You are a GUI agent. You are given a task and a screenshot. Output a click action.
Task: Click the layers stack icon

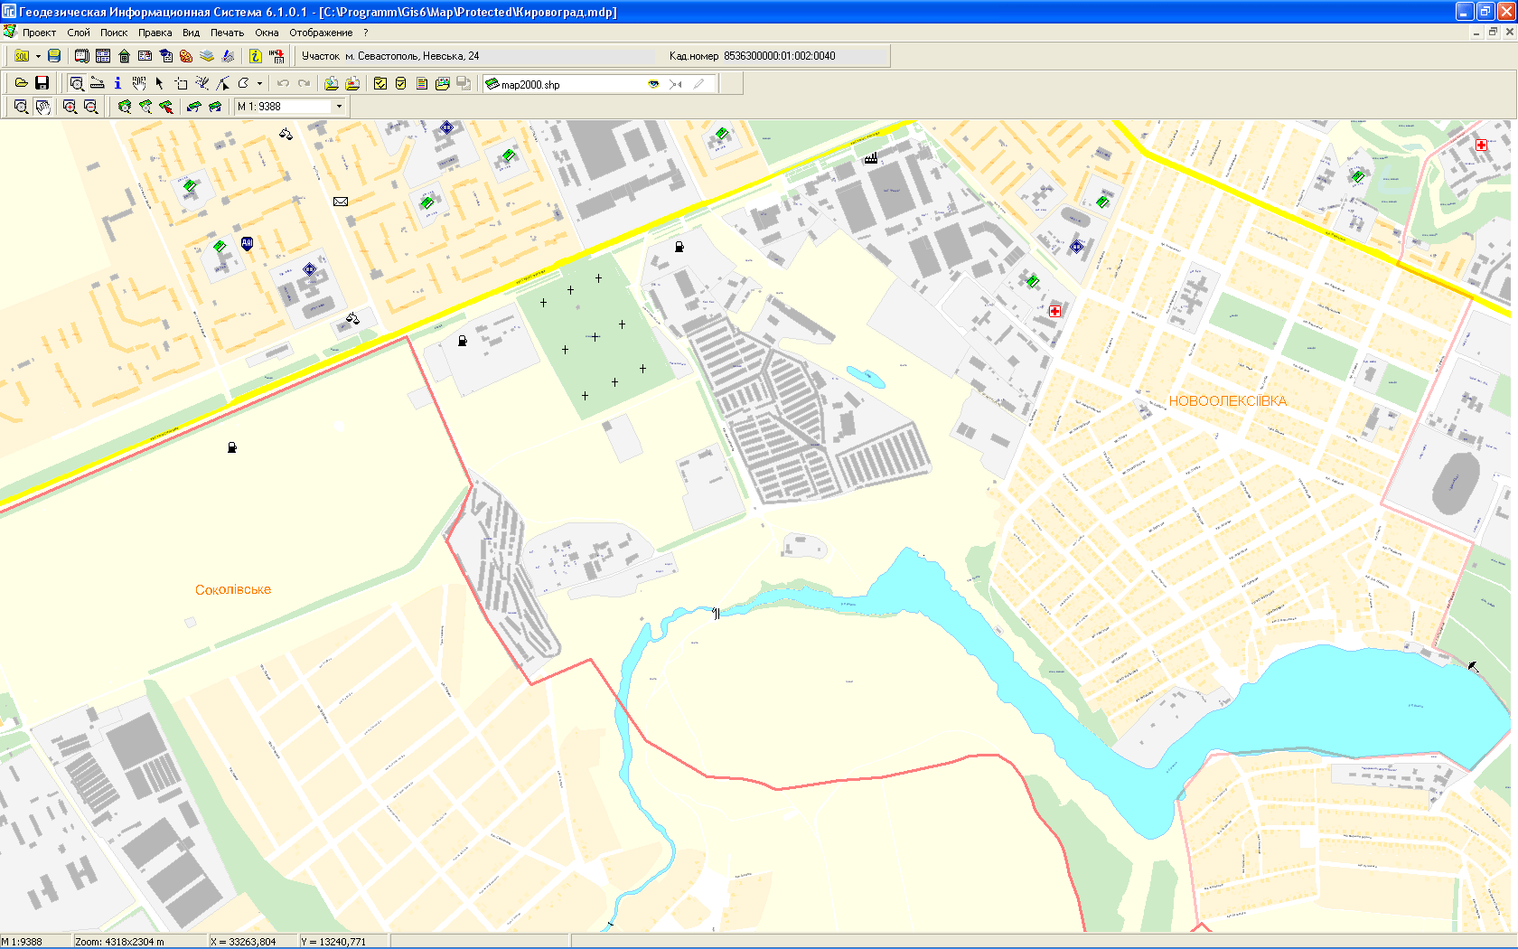coord(207,56)
